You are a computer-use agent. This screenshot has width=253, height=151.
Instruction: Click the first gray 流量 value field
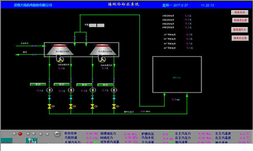click(93, 25)
